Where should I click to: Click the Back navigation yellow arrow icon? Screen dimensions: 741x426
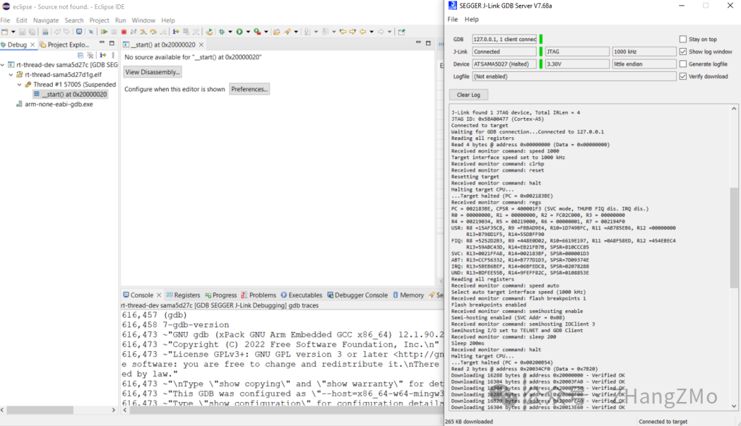(363, 32)
